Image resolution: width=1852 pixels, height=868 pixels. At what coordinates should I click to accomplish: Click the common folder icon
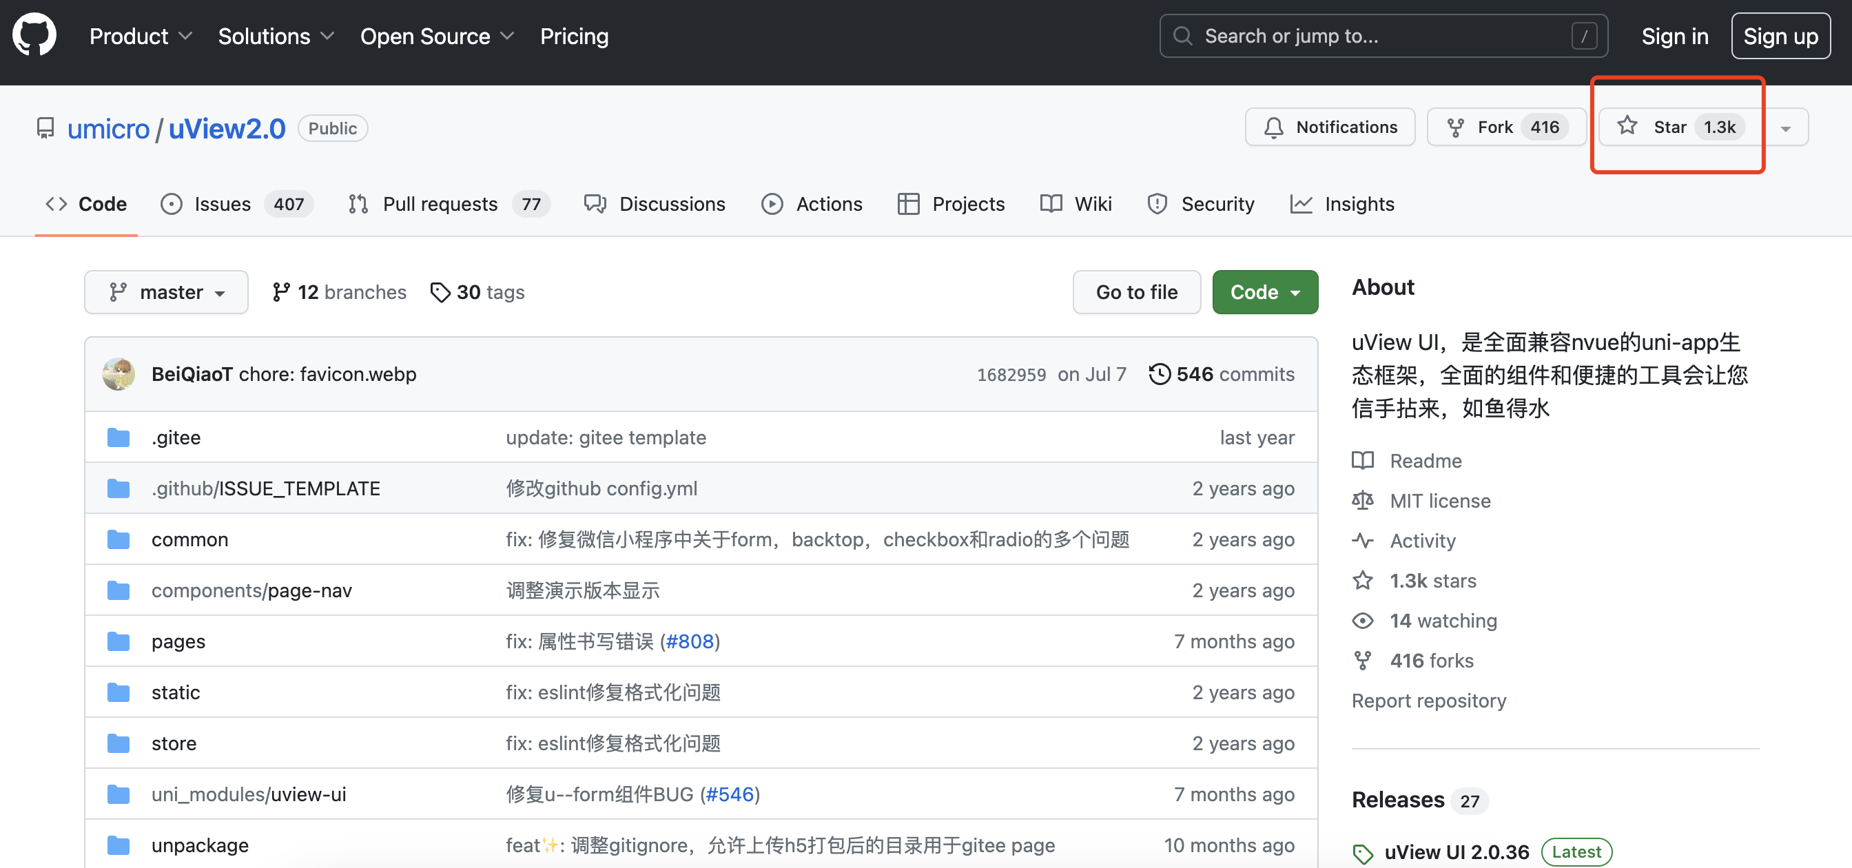[118, 539]
